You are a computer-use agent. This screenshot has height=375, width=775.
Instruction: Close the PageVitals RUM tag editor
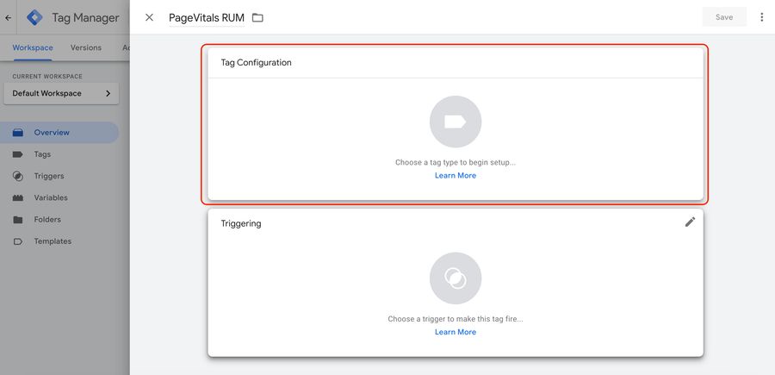click(149, 18)
